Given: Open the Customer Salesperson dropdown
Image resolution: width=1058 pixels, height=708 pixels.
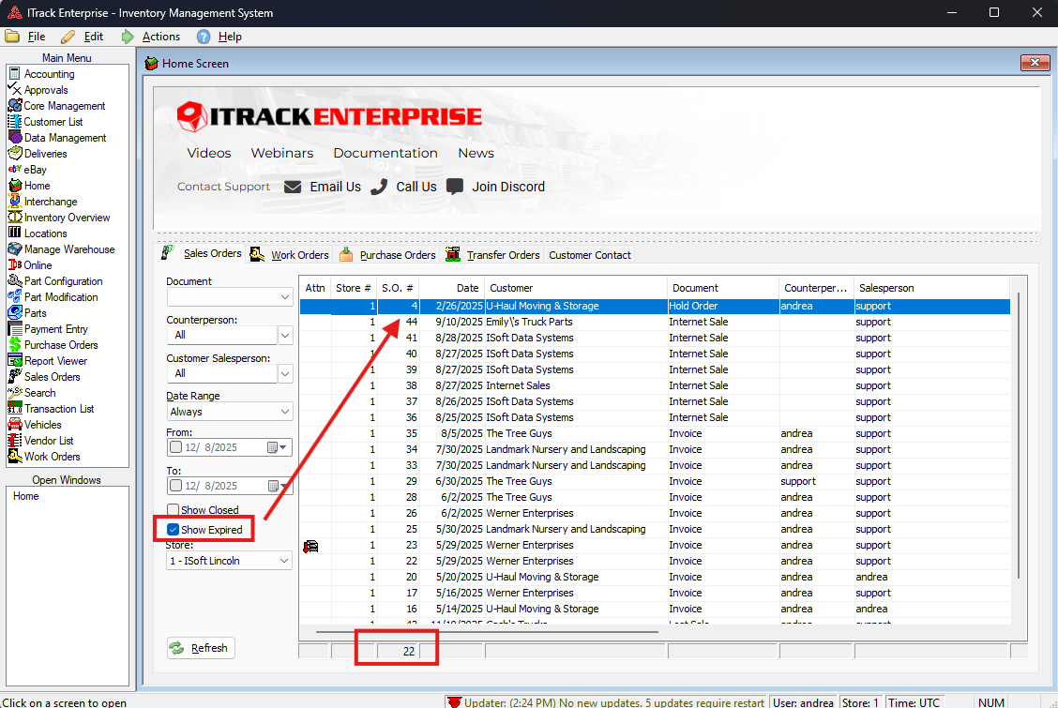Looking at the screenshot, I should tap(285, 373).
